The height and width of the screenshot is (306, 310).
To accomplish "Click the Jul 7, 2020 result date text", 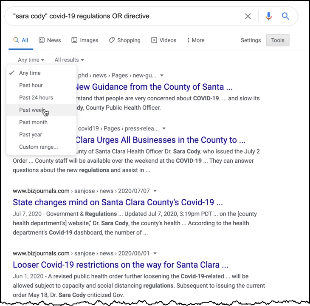I will tap(27, 214).
